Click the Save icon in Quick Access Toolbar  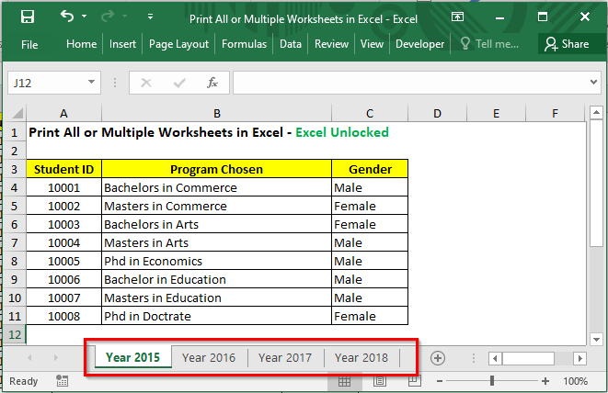click(28, 17)
